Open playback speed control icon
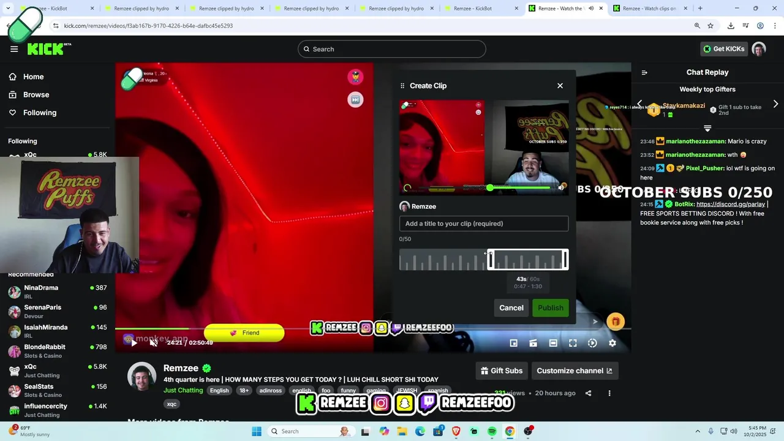The image size is (784, 441). point(592,343)
